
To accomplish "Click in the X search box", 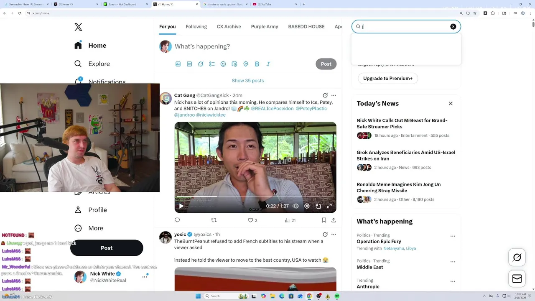I will (405, 26).
